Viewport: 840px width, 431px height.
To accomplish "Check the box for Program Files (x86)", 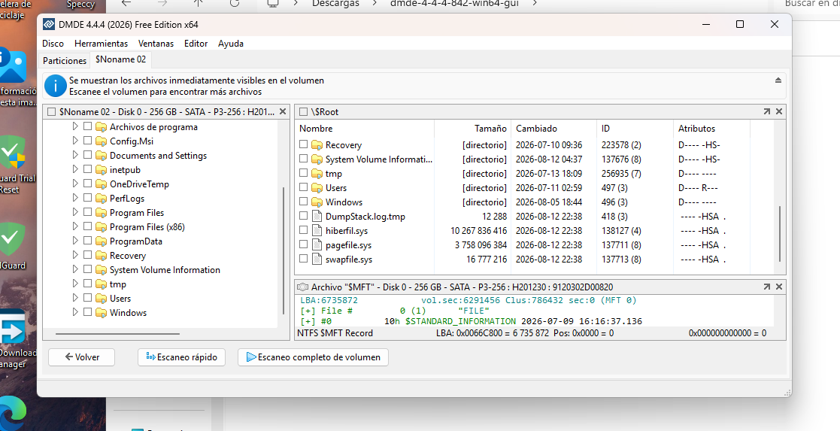I will tap(87, 226).
